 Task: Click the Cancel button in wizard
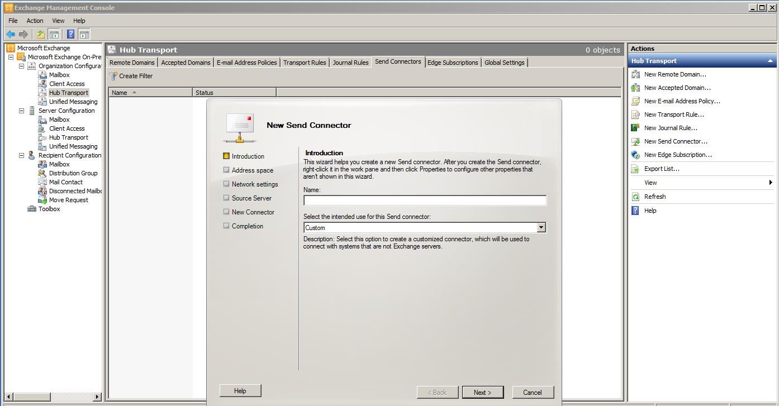click(x=533, y=392)
